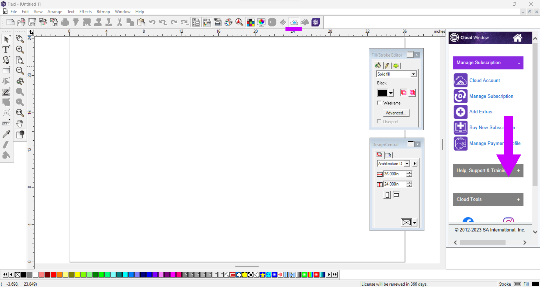Viewport: 540px width, 287px height.
Task: Open the Bitmap menu
Action: [x=103, y=12]
